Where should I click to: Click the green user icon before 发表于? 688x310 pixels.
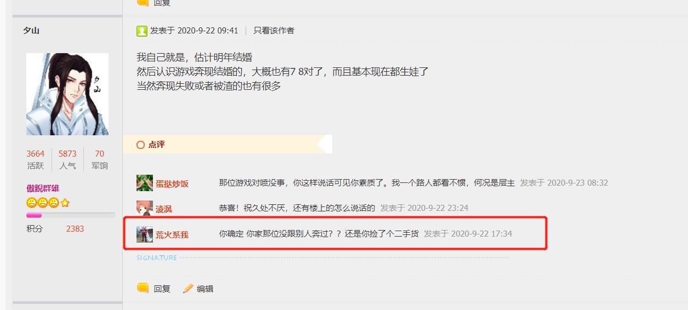click(x=142, y=31)
